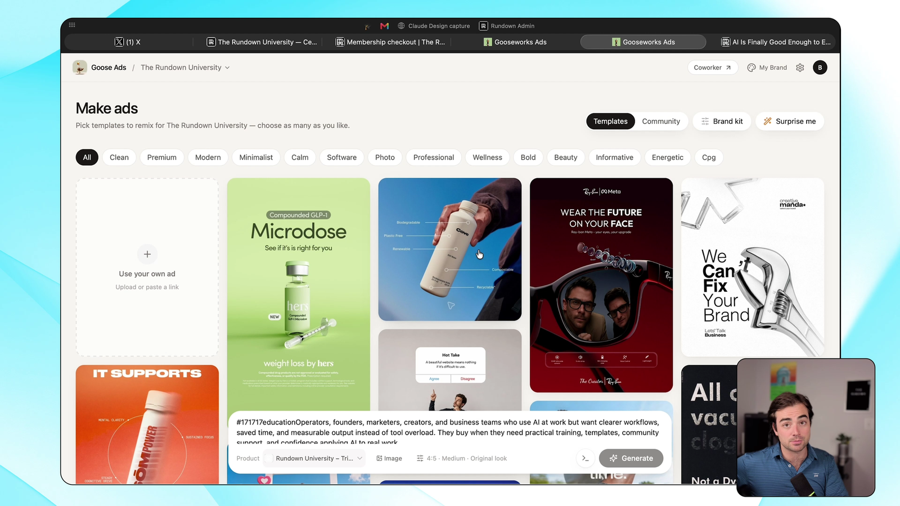Open the Gmail bookmark icon
Image resolution: width=900 pixels, height=506 pixels.
click(x=384, y=26)
